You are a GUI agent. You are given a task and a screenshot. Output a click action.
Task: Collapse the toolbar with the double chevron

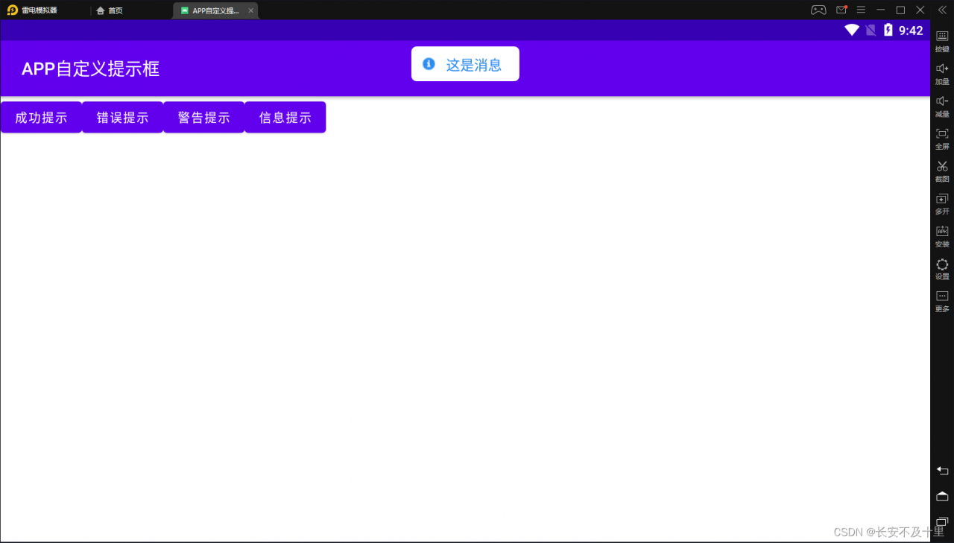point(941,10)
